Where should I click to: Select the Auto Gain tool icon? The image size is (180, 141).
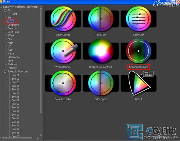point(101,19)
